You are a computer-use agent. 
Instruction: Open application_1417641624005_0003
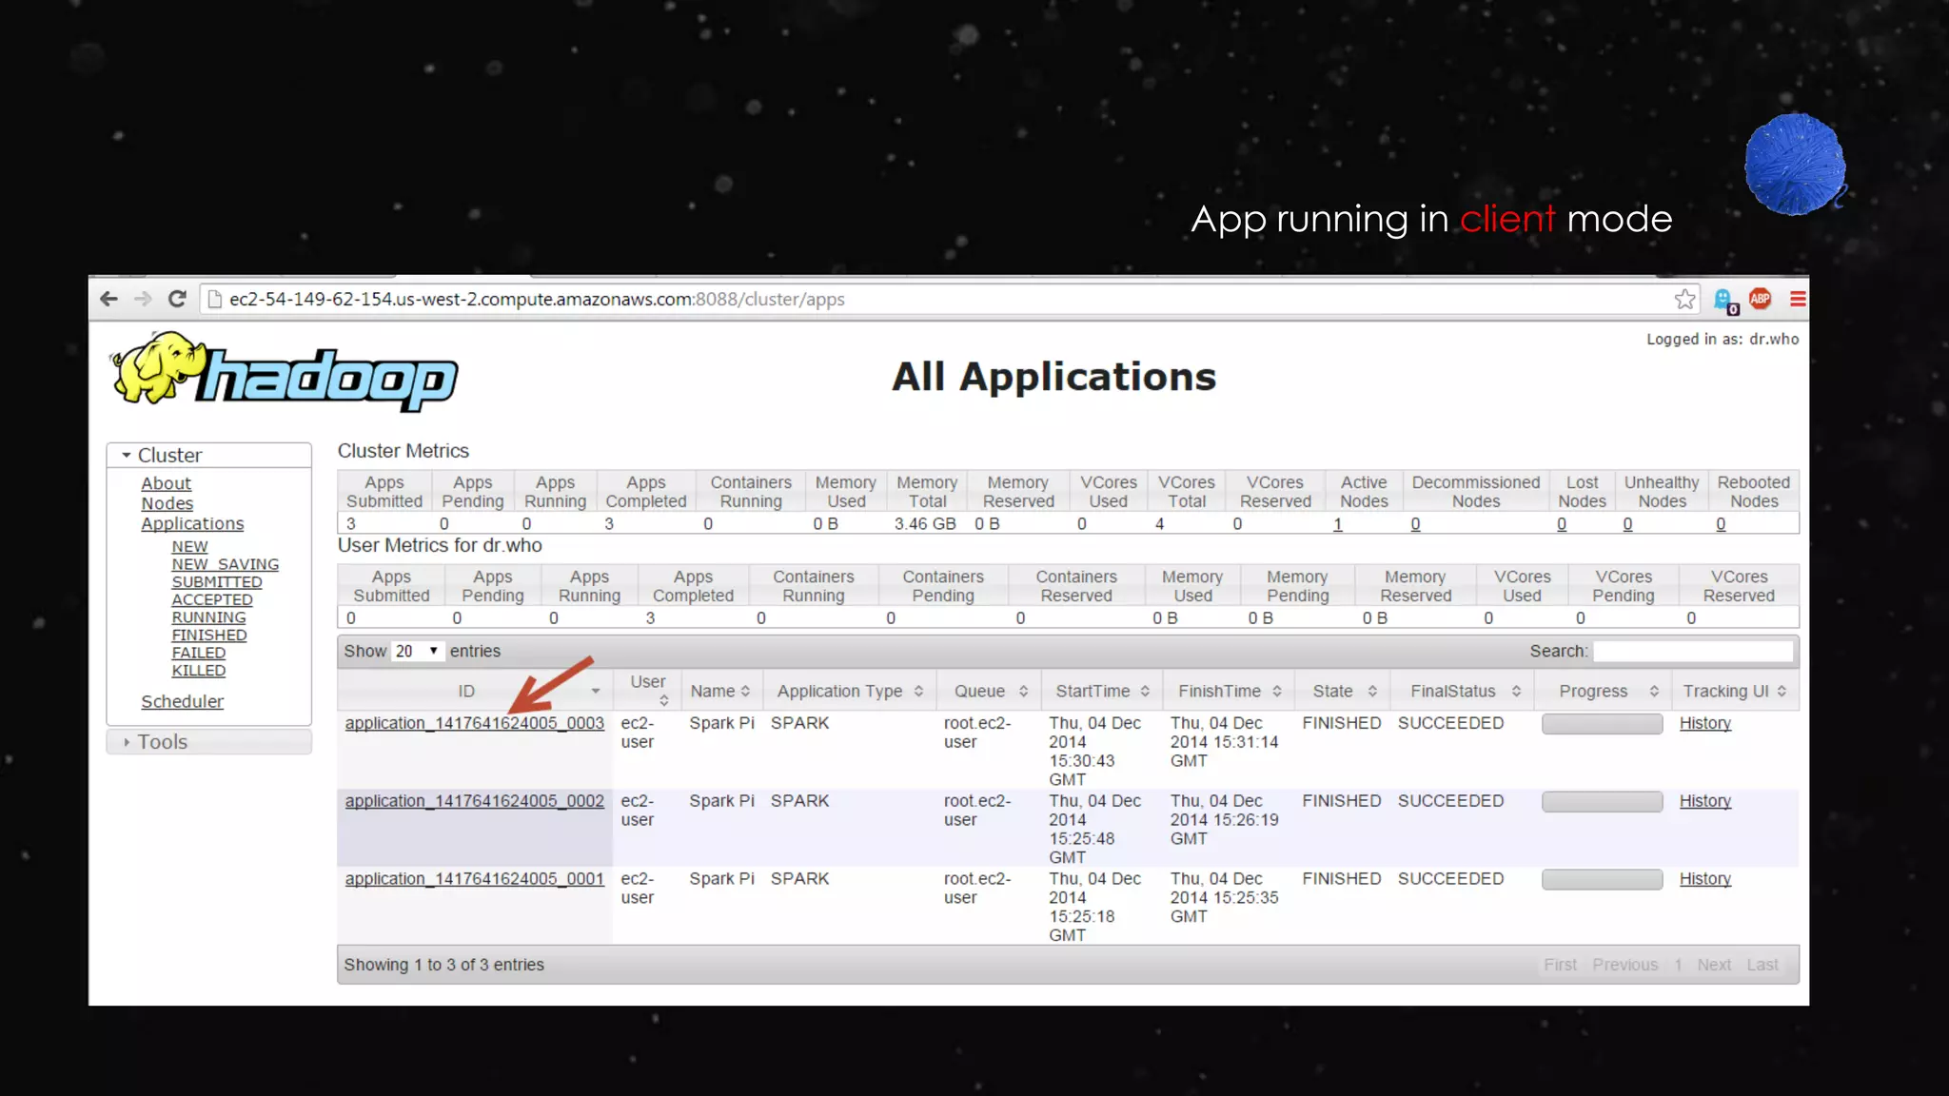(x=474, y=723)
